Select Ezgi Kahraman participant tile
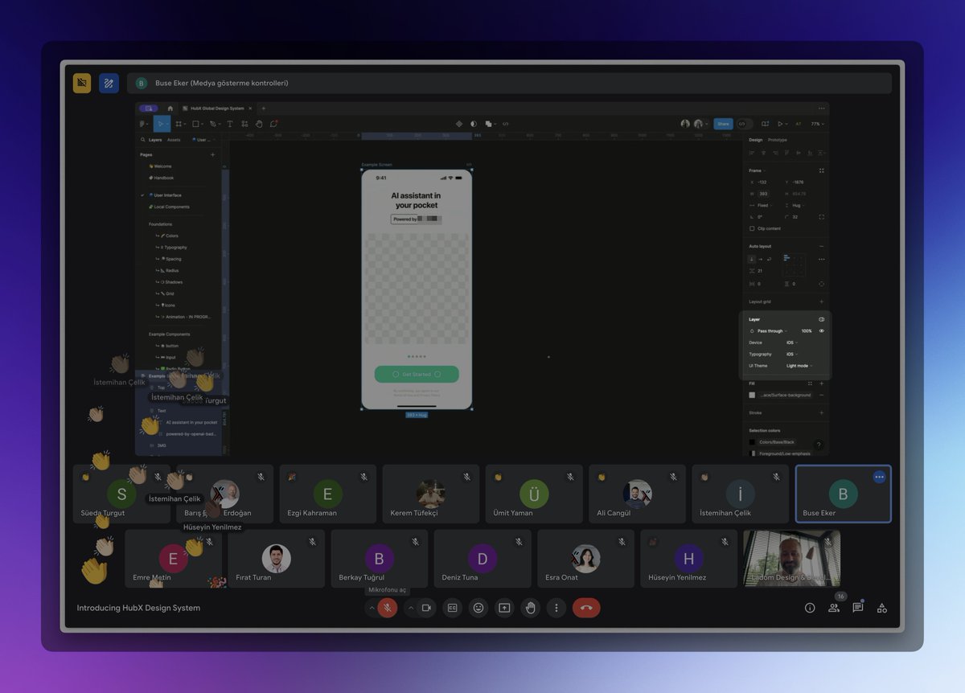 pos(328,494)
